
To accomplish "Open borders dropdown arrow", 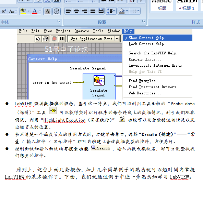I will (x=139, y=11).
